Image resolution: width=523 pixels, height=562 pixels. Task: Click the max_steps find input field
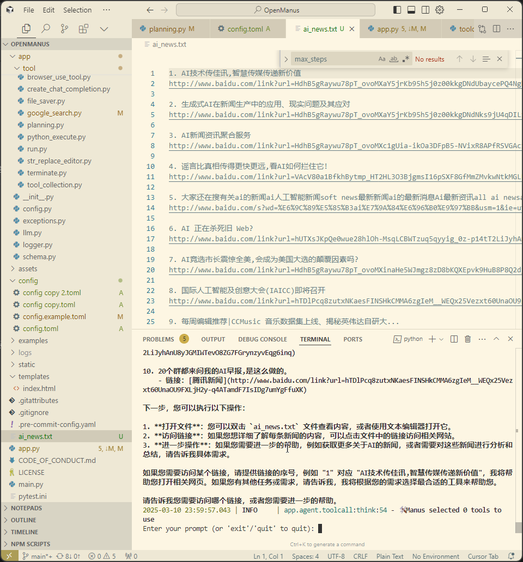click(x=332, y=59)
